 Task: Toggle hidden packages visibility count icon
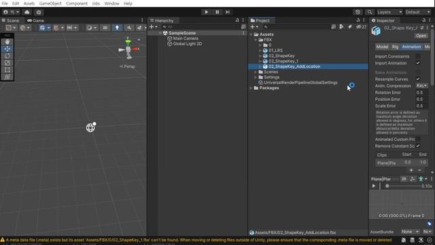coord(361,27)
